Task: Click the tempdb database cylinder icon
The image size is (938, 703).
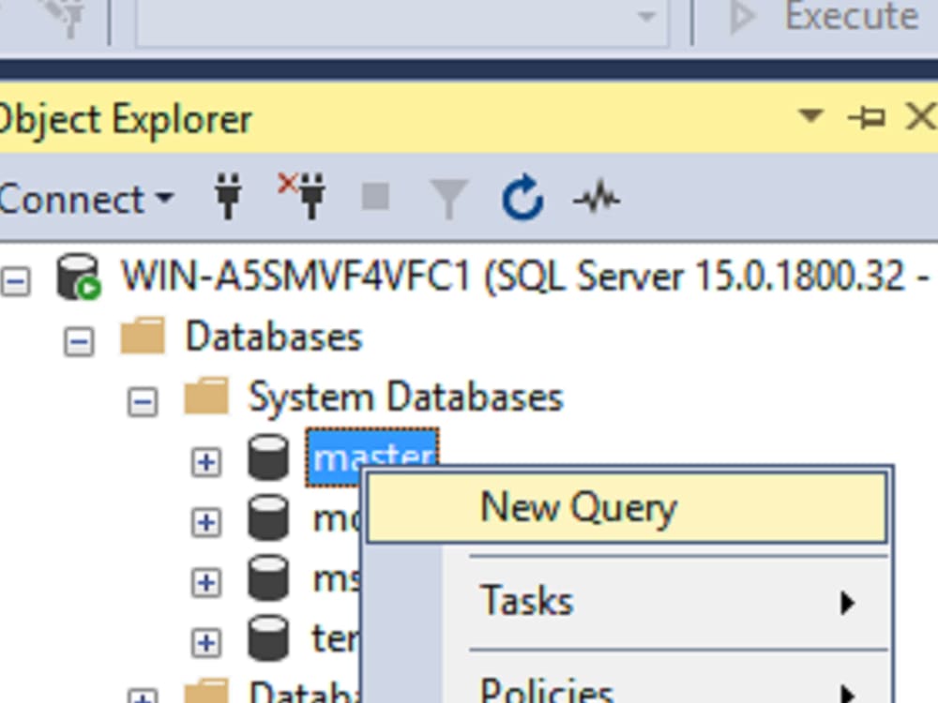Action: 268,639
